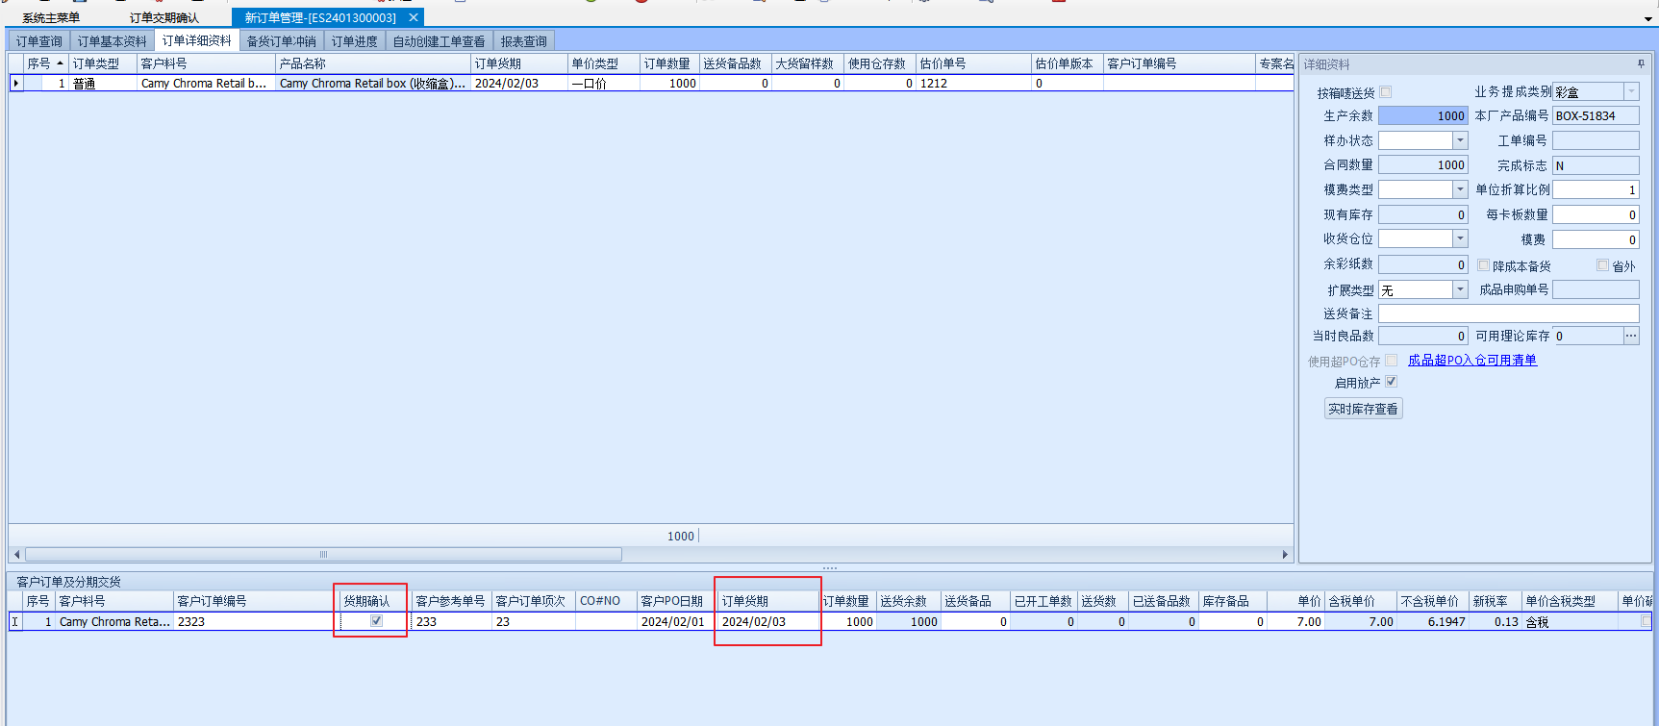The image size is (1659, 726).
Task: Click the 产品名称 column header
Action: tap(373, 63)
